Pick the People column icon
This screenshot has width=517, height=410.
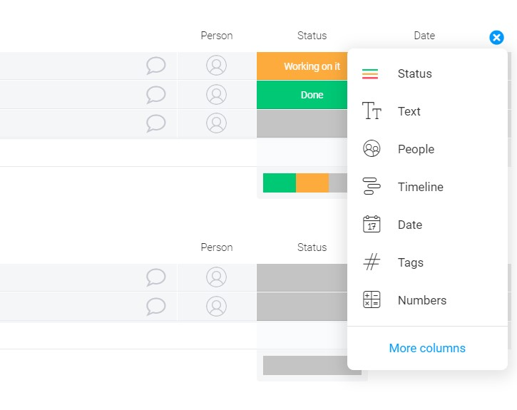[372, 148]
